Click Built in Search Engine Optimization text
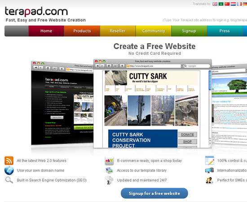Image resolution: width=247 pixels, height=202 pixels. click(52, 180)
